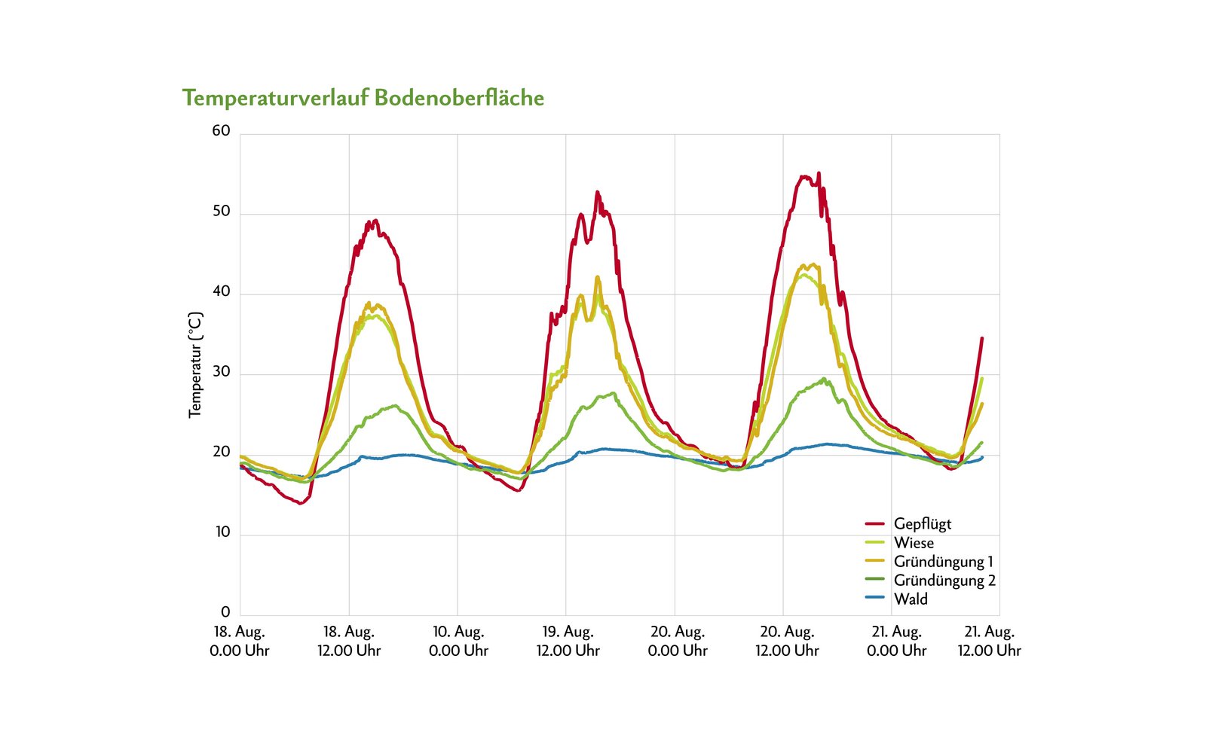The image size is (1206, 741).
Task: Click the red Gepflügt legend color line
Action: (x=874, y=523)
